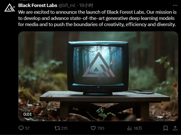The height and width of the screenshot is (135, 181).
Task: Click the triangle logo on the TV screen
Action: pyautogui.click(x=99, y=65)
